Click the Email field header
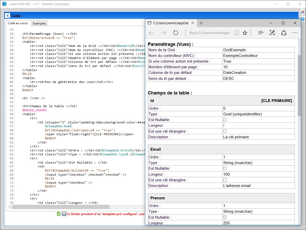 pyautogui.click(x=221, y=149)
